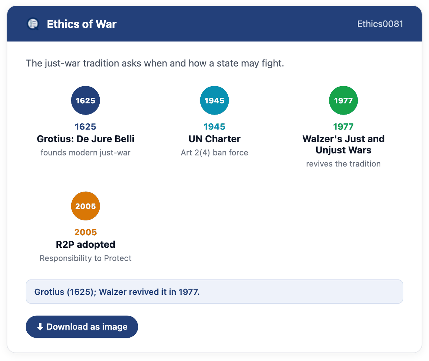429x361 pixels.
Task: Open the Grotius: De Jure Belli entry
Action: click(85, 139)
